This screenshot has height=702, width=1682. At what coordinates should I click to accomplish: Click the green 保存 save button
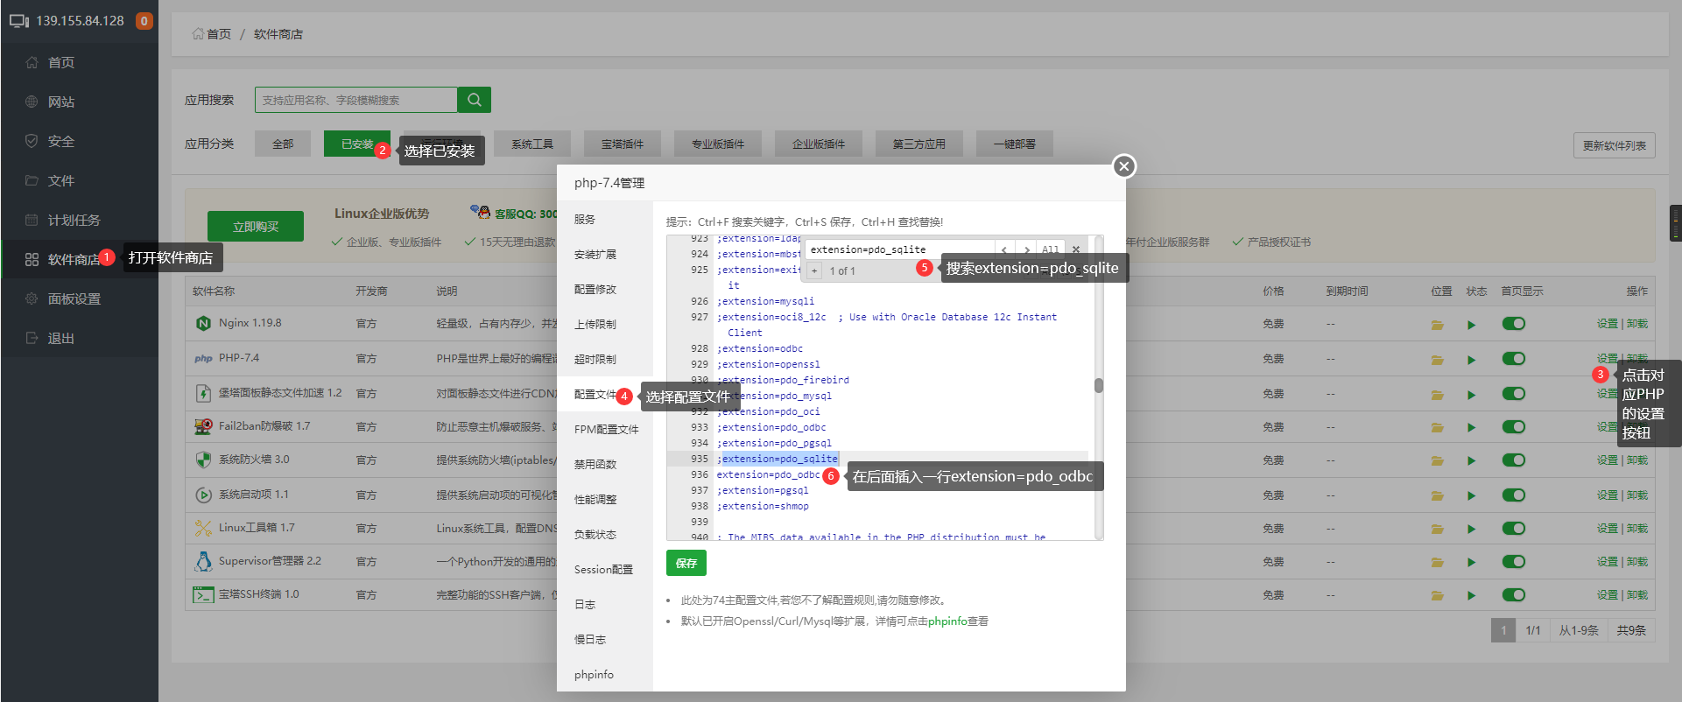(686, 563)
